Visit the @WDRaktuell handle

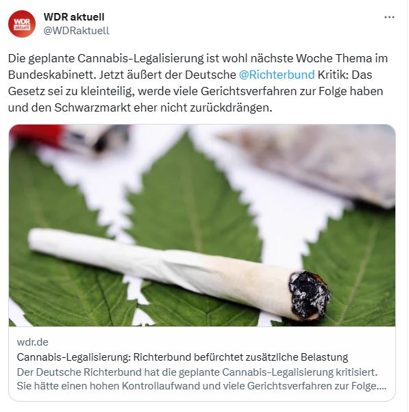(76, 31)
